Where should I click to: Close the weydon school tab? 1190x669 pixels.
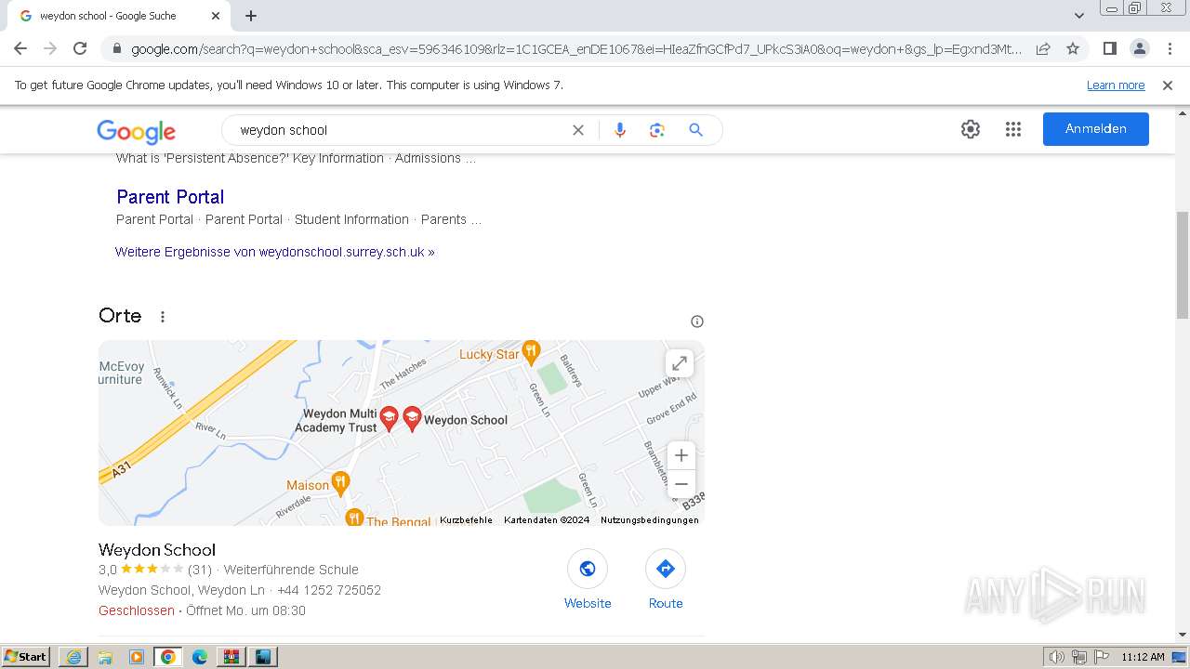(216, 16)
